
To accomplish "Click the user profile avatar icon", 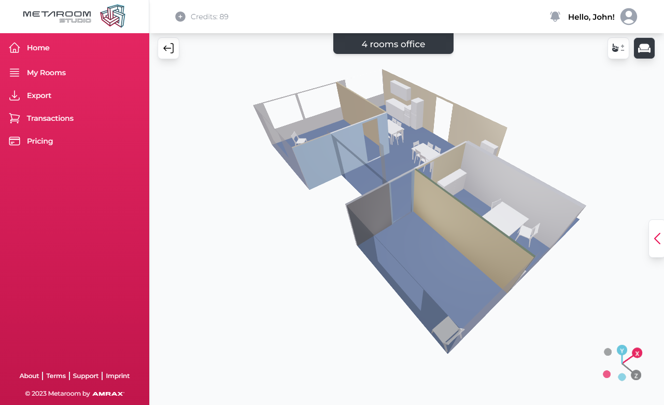I will pyautogui.click(x=628, y=16).
